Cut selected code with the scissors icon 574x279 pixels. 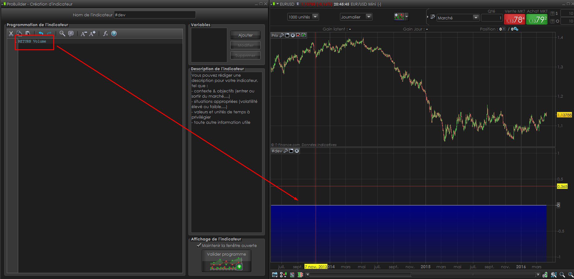tap(11, 34)
